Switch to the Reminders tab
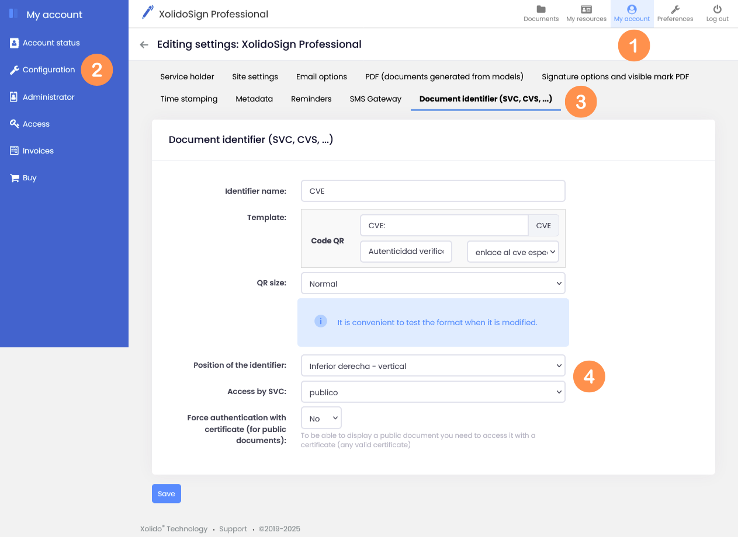Image resolution: width=738 pixels, height=537 pixels. click(311, 99)
